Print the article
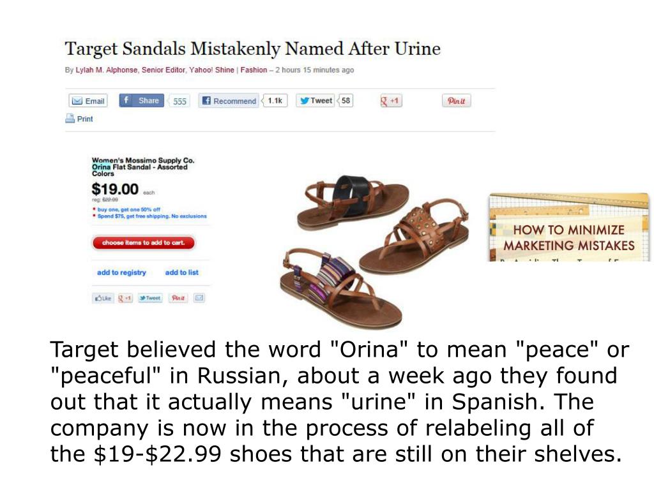This screenshot has width=654, height=490. tap(79, 119)
